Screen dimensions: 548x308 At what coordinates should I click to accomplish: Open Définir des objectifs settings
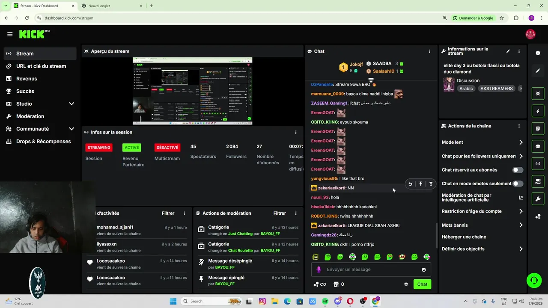coord(482,249)
